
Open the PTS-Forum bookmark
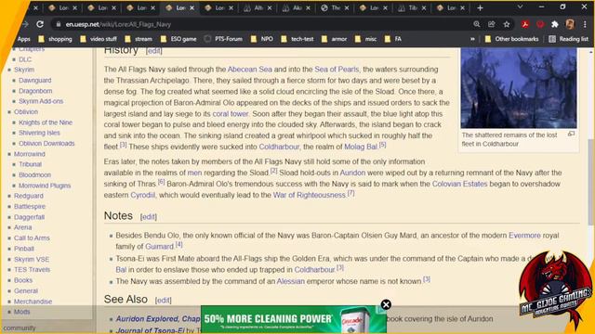click(223, 39)
